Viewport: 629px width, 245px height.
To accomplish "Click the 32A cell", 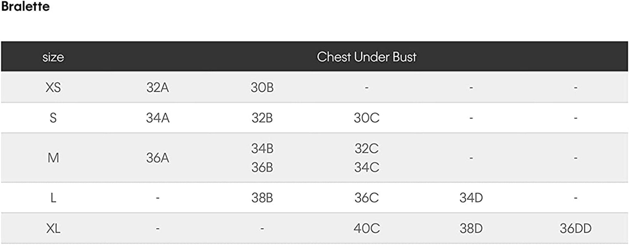I will click(x=157, y=87).
